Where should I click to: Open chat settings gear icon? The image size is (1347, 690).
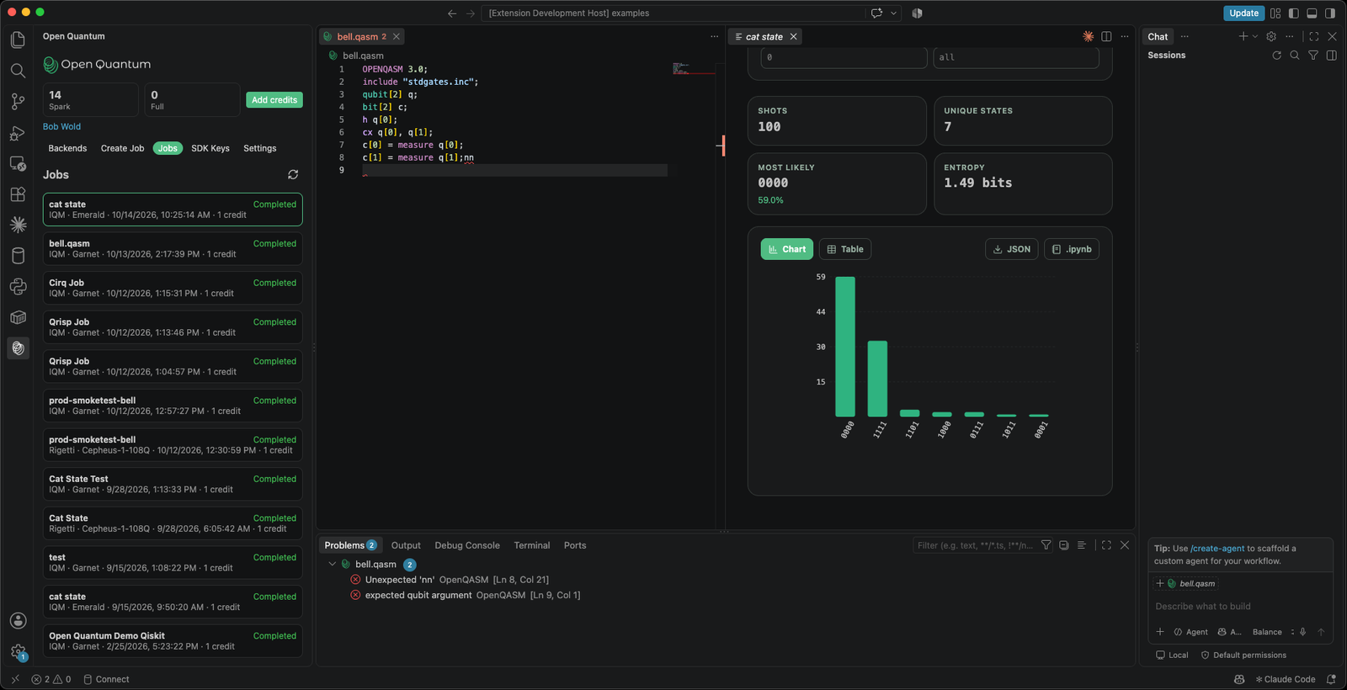(x=1271, y=37)
